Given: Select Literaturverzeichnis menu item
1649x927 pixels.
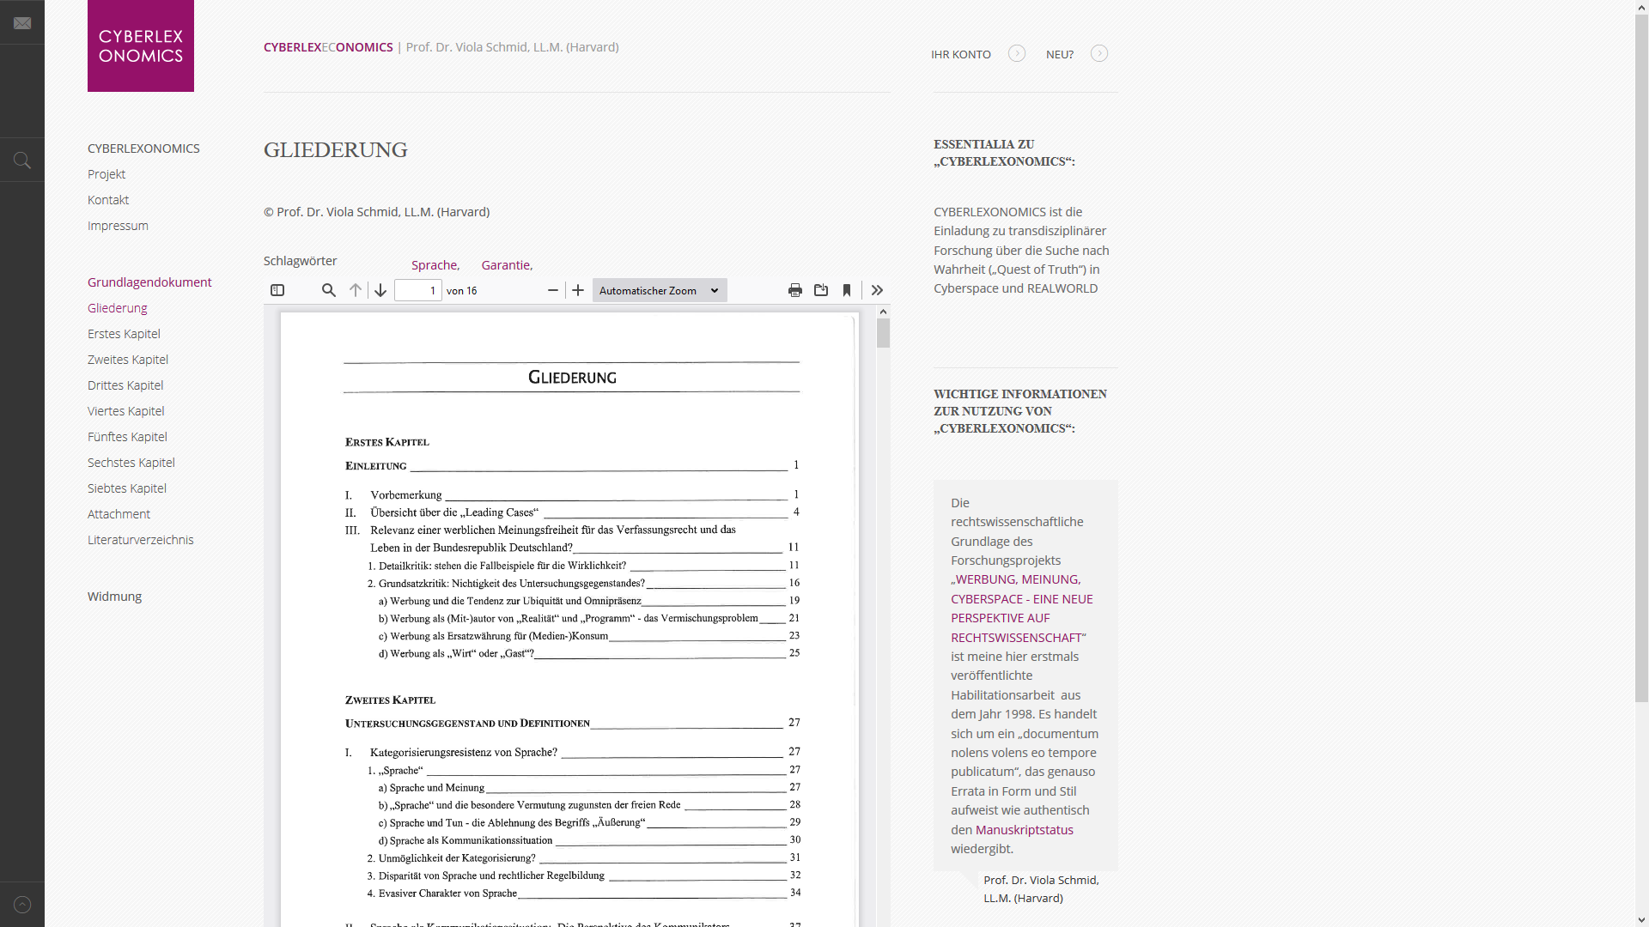Looking at the screenshot, I should pos(141,540).
